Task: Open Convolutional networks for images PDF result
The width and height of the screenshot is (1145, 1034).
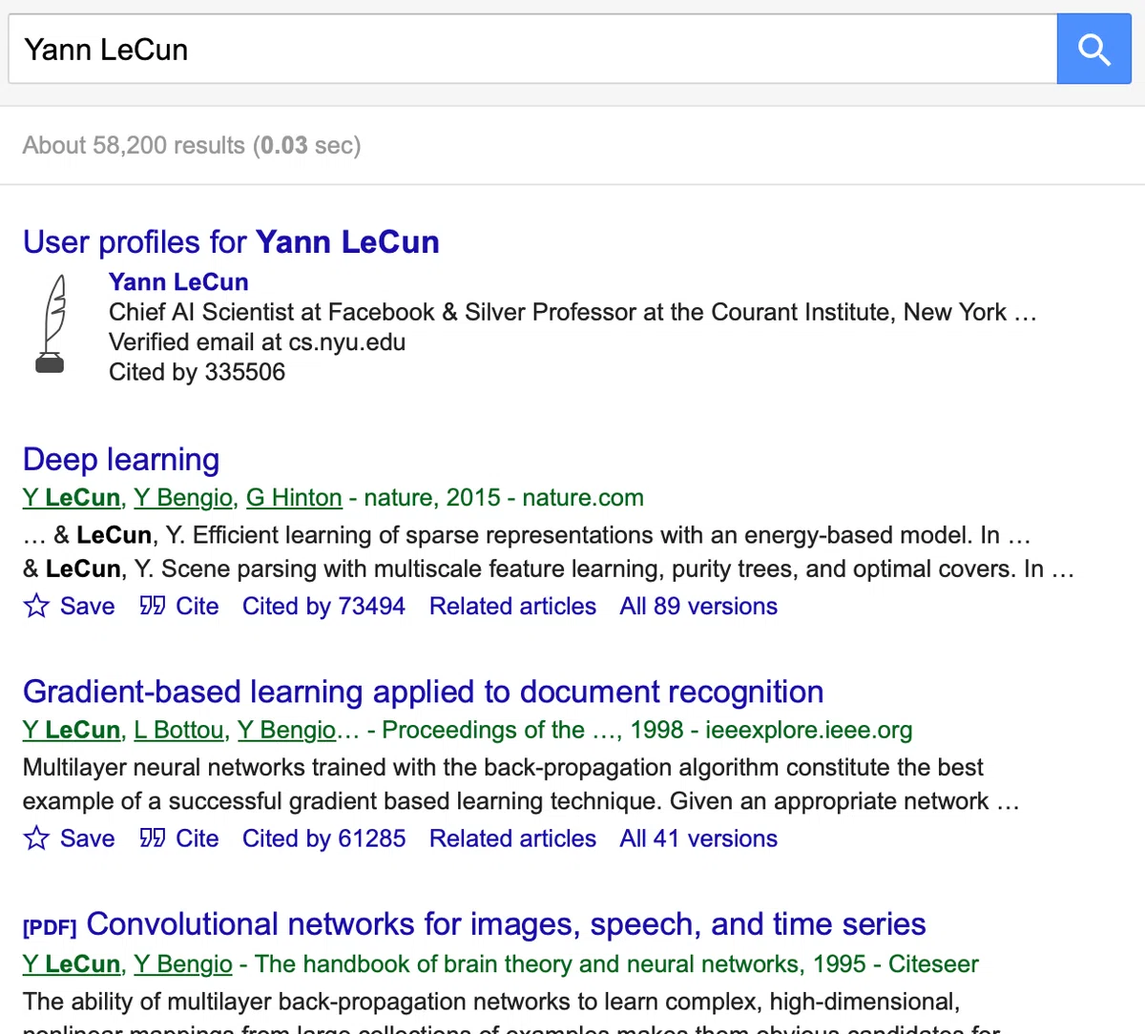Action: pos(506,924)
